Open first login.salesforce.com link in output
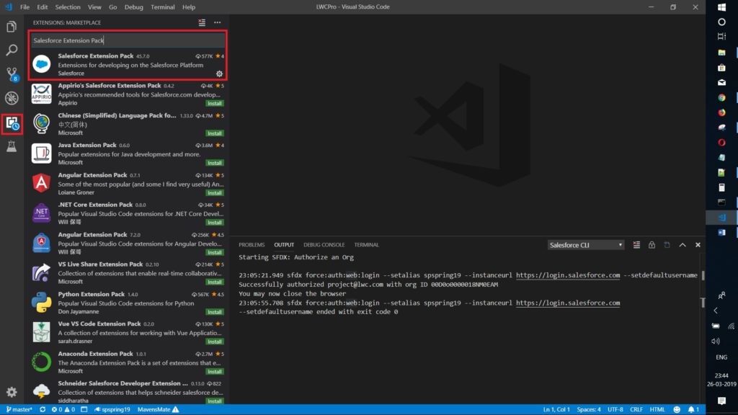Image resolution: width=738 pixels, height=415 pixels. coord(568,275)
